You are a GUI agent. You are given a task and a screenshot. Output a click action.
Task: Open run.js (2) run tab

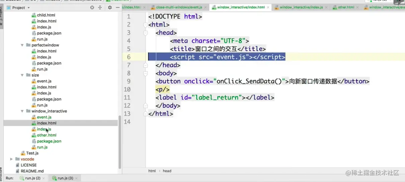tap(32, 178)
